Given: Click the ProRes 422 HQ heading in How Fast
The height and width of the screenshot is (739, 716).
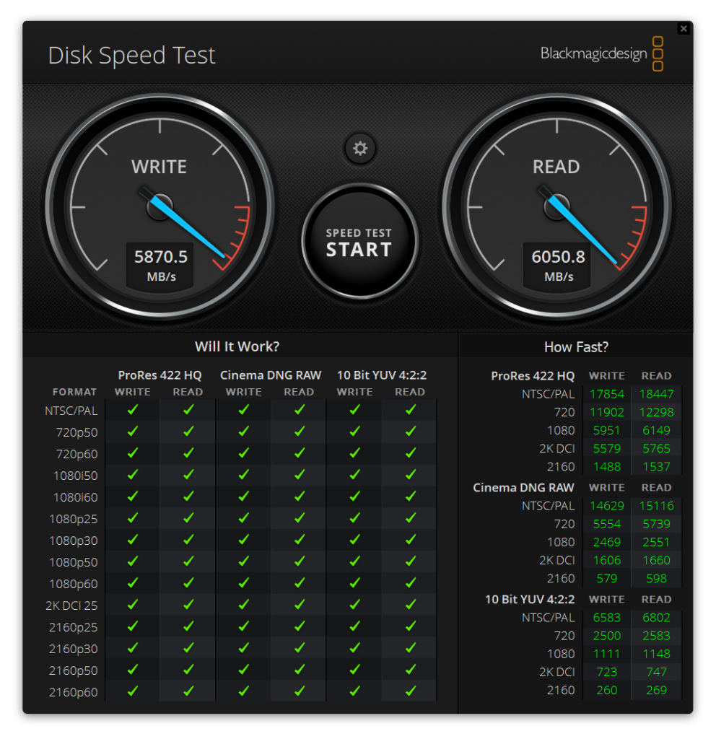Looking at the screenshot, I should point(533,375).
